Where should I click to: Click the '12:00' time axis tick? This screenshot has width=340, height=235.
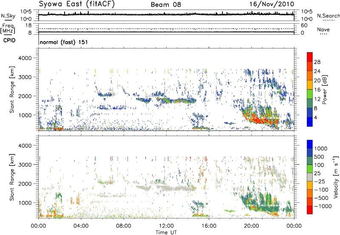(x=166, y=226)
